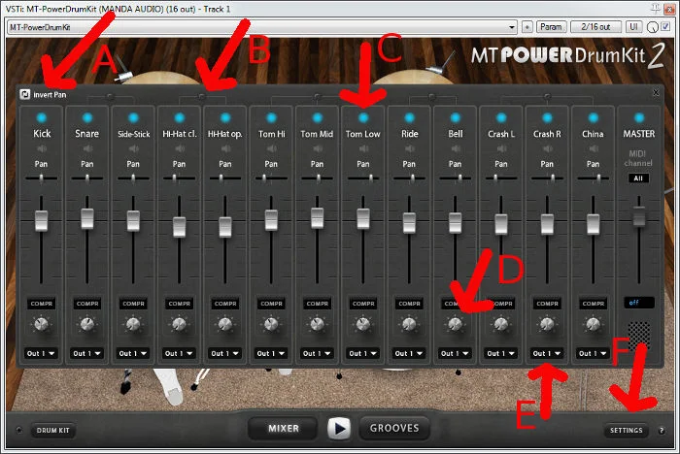
Task: Toggle the Invert Pan icon
Action: (25, 94)
